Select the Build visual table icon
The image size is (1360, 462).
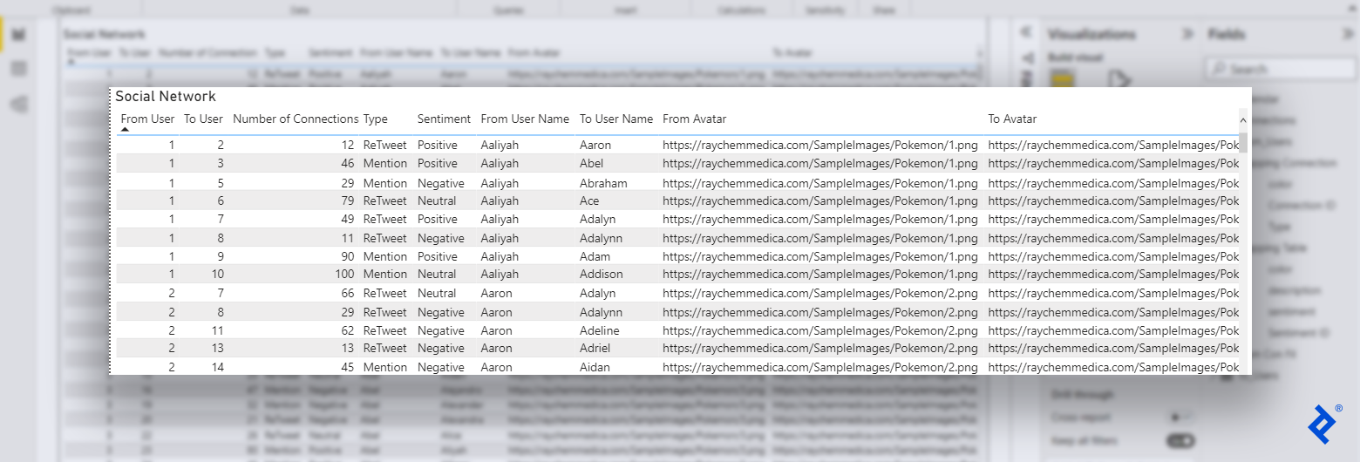tap(1063, 80)
